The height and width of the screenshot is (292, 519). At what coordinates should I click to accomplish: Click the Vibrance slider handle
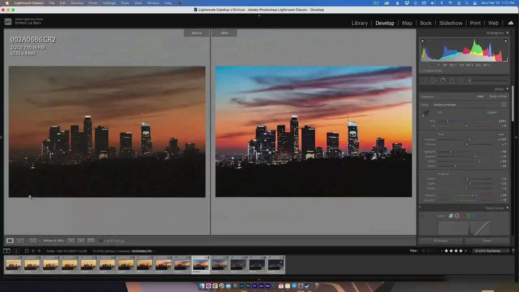point(472,195)
